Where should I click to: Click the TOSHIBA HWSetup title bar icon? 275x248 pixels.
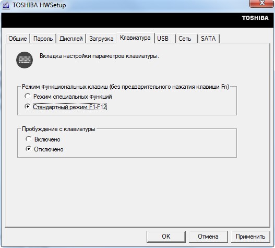click(x=6, y=5)
